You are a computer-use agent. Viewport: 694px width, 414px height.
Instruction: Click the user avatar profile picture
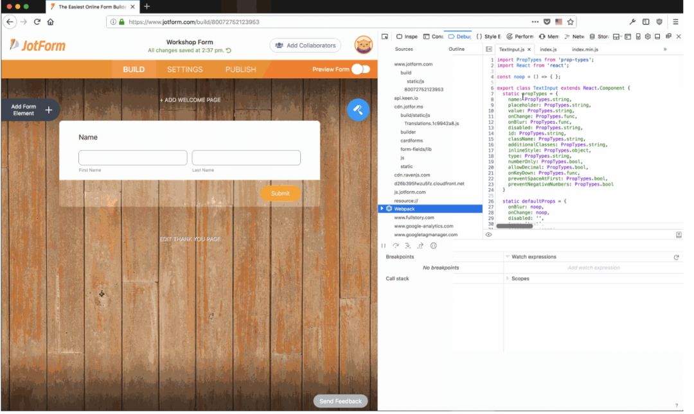coord(363,46)
